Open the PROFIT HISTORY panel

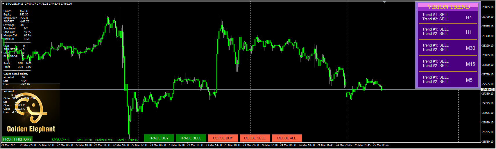17,139
